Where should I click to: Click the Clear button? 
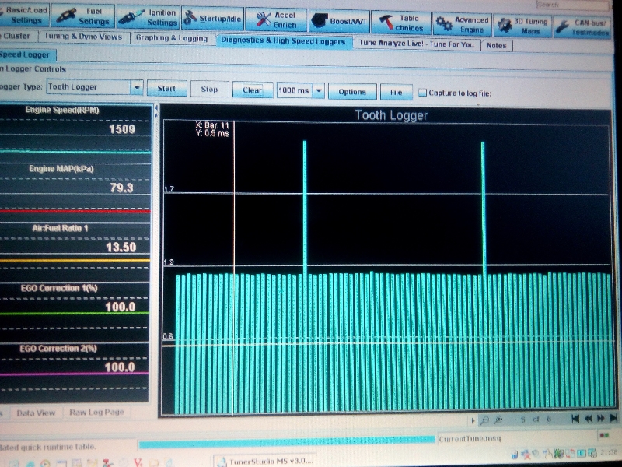click(253, 90)
